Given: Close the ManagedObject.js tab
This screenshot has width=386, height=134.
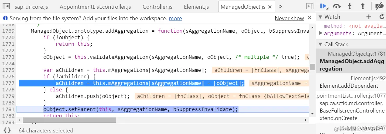Looking at the screenshot, I should [270, 7].
